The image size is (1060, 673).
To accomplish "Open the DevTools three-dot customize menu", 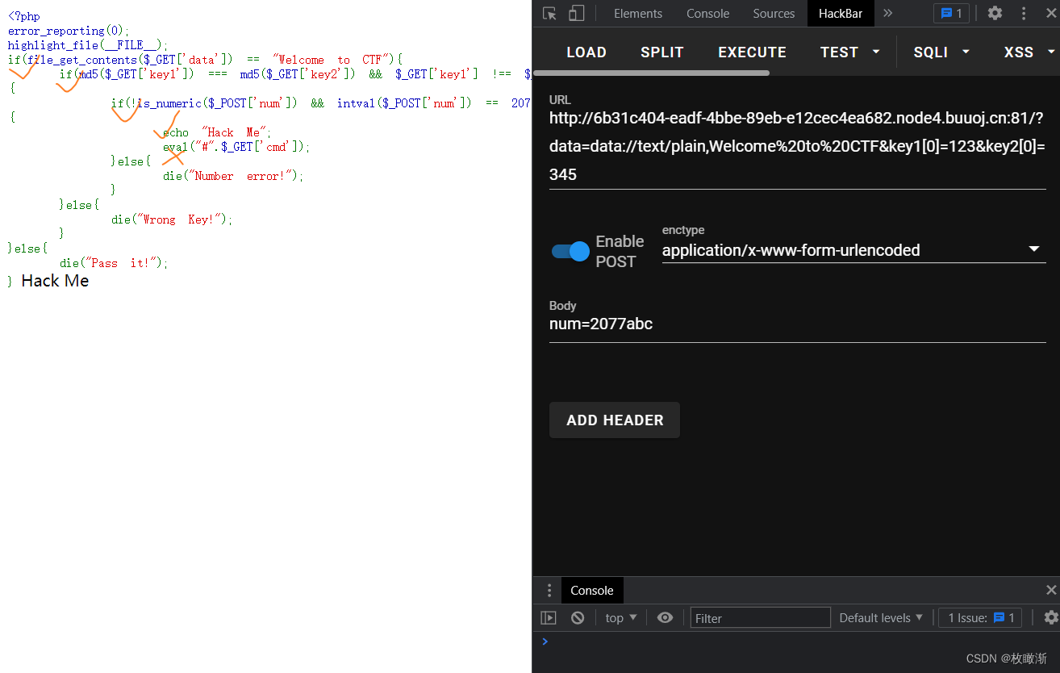I will point(1024,13).
